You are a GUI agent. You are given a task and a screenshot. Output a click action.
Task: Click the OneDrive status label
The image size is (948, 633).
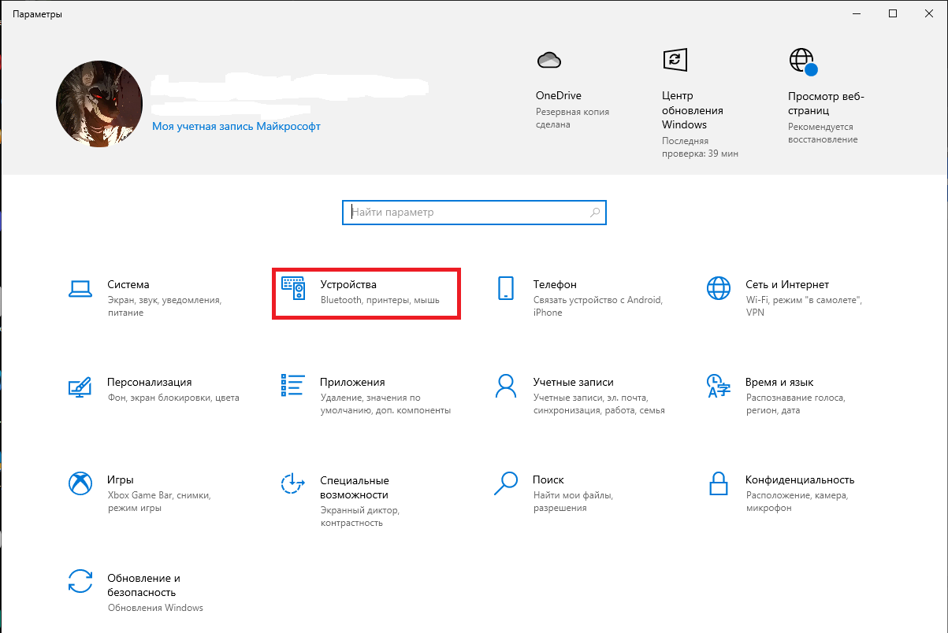pos(559,95)
